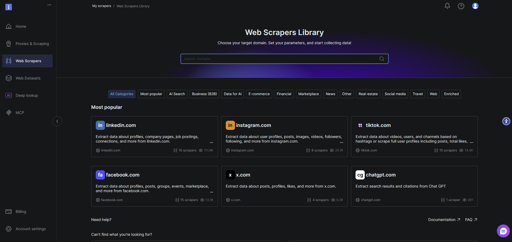Click the Account settings gear

tap(9, 229)
